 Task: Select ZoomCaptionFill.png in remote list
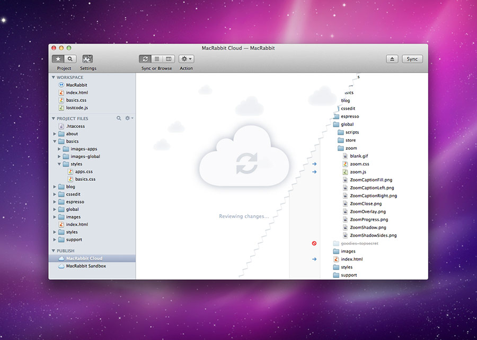click(x=367, y=180)
